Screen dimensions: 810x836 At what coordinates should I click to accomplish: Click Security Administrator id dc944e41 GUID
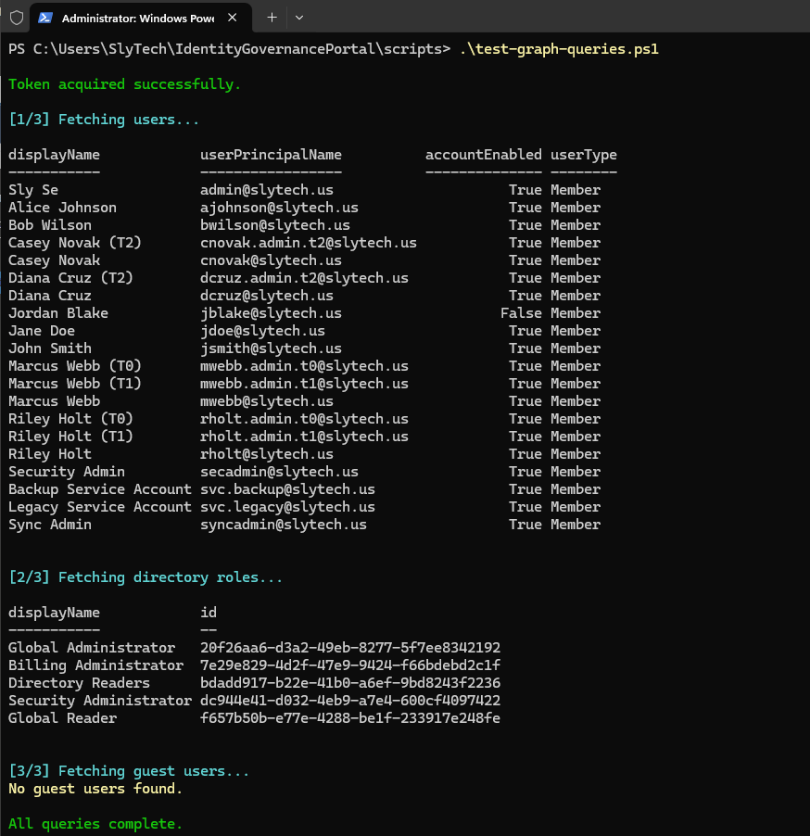(x=349, y=700)
